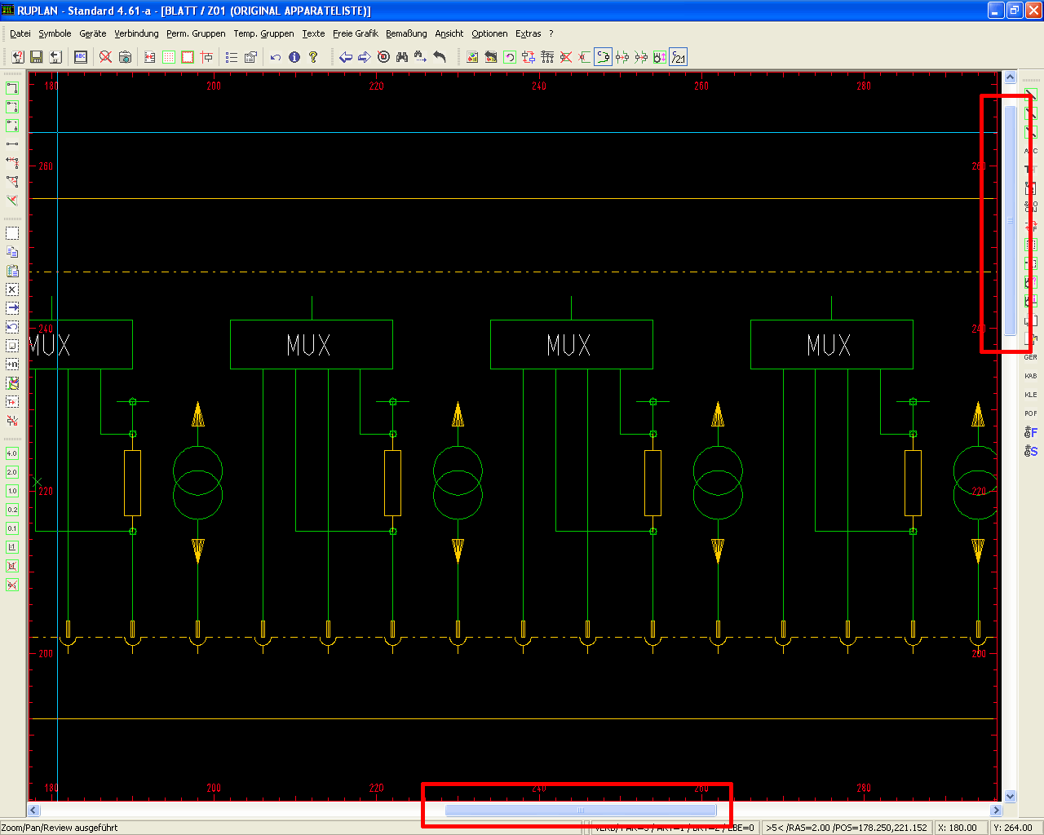Click the list view icon in top toolbar
Viewport: 1044px width, 835px height.
[232, 57]
